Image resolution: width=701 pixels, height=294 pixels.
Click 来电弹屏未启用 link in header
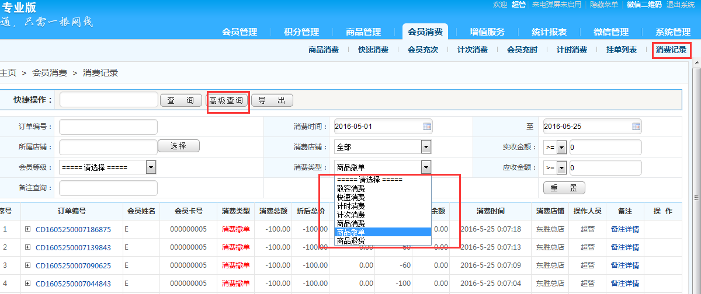point(557,5)
